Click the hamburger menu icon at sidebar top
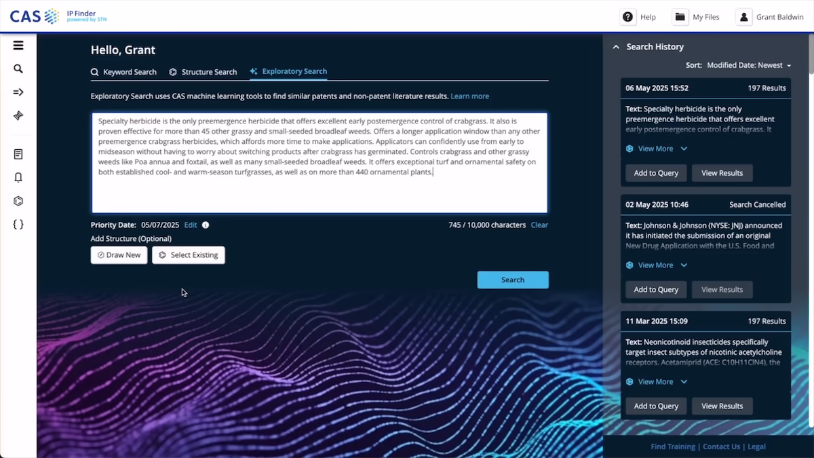 coord(18,45)
